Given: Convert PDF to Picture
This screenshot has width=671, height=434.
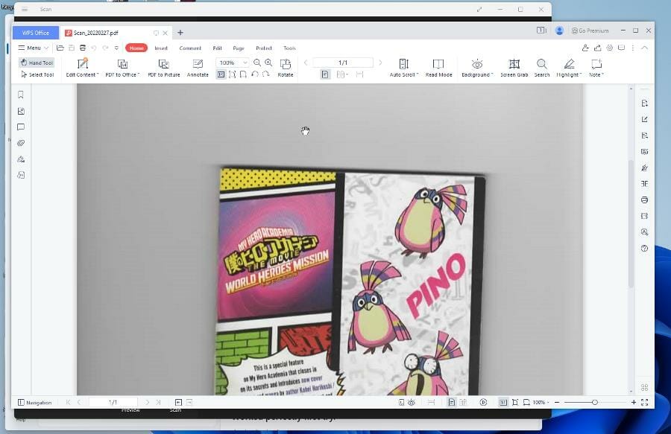Looking at the screenshot, I should tap(164, 68).
